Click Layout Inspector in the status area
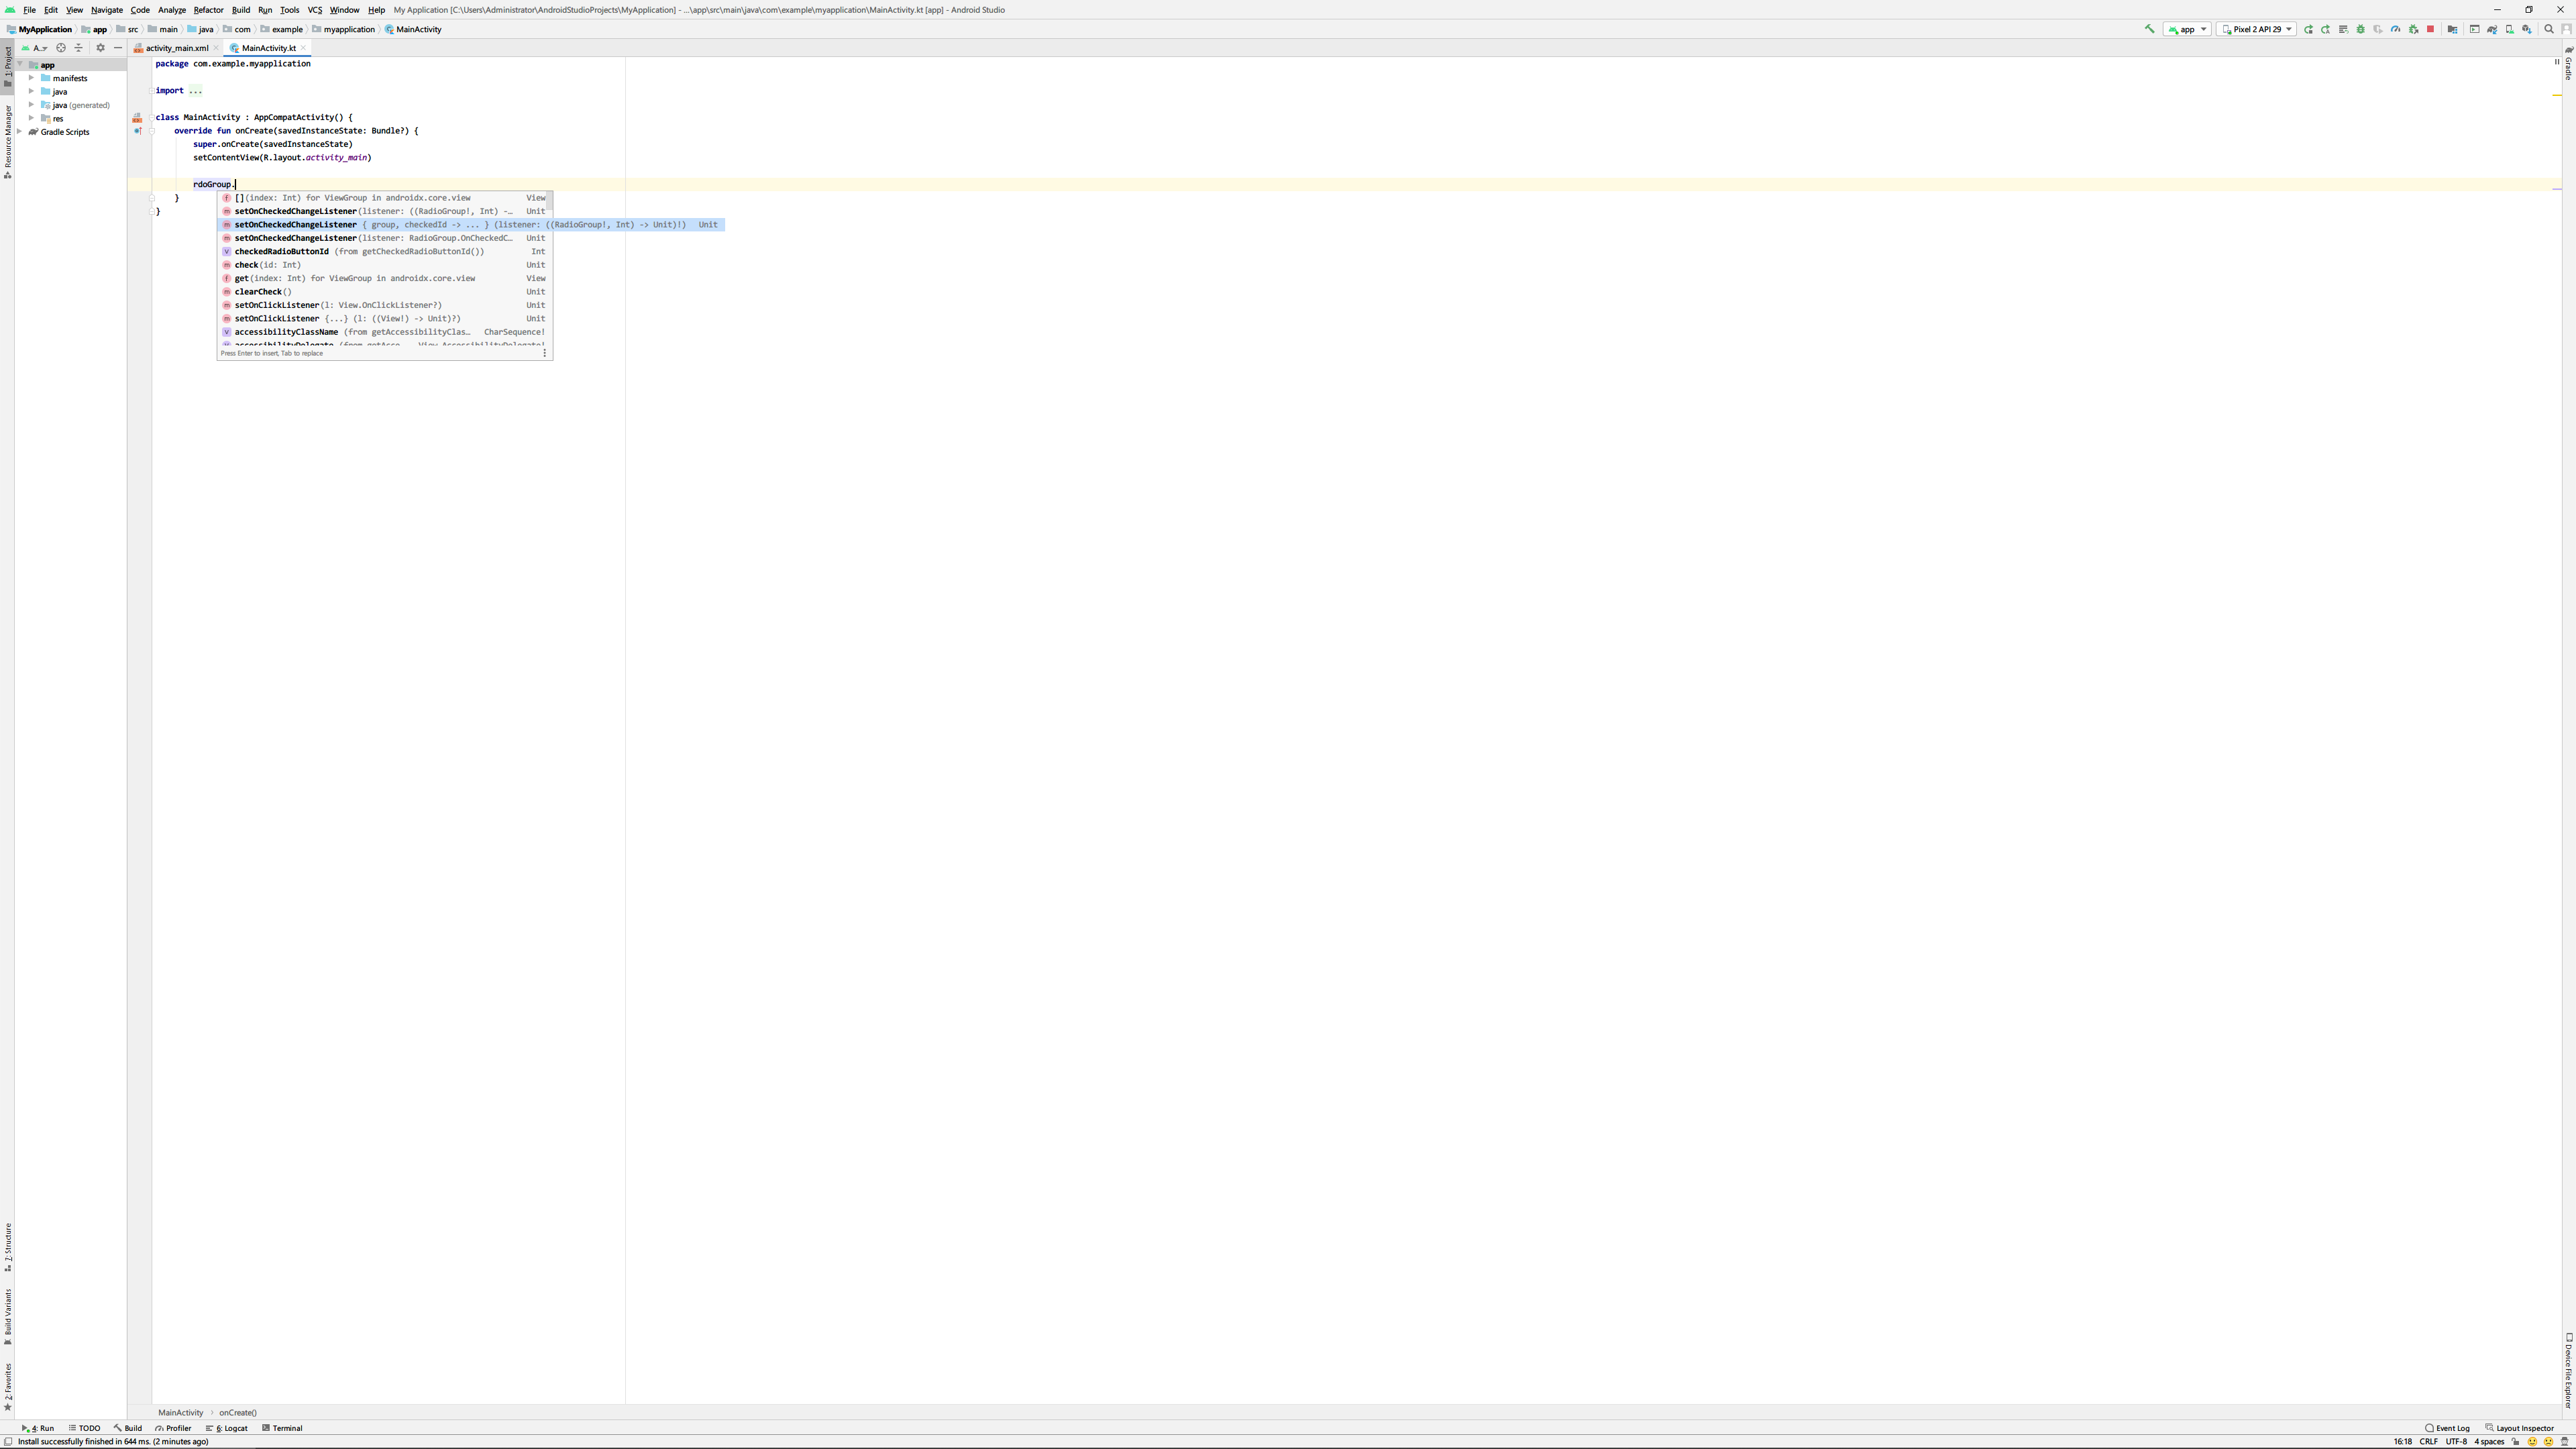The height and width of the screenshot is (1449, 2576). click(2524, 1428)
